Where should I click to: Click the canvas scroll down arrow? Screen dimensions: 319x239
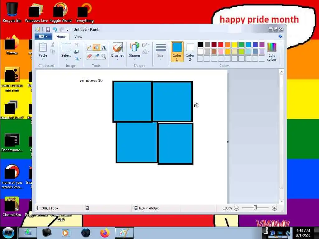pyautogui.click(x=282, y=201)
